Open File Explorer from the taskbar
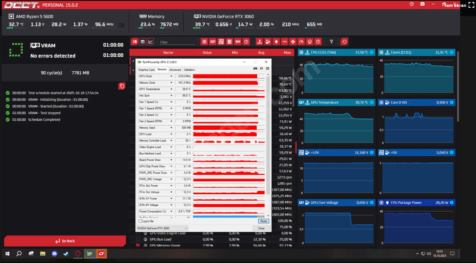 [43, 254]
